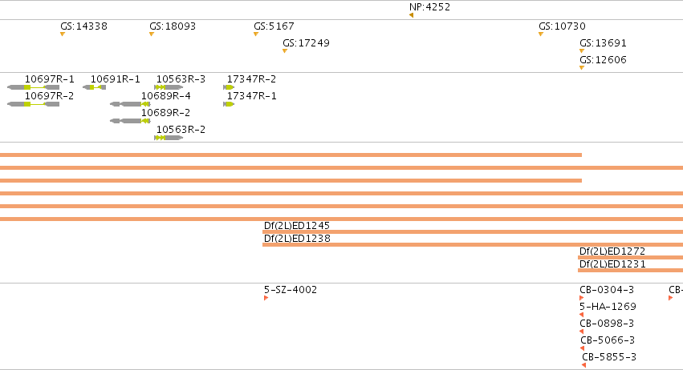Select the GS:14338 insertion triangle
Viewport: 683px width, 370px height.
[63, 34]
